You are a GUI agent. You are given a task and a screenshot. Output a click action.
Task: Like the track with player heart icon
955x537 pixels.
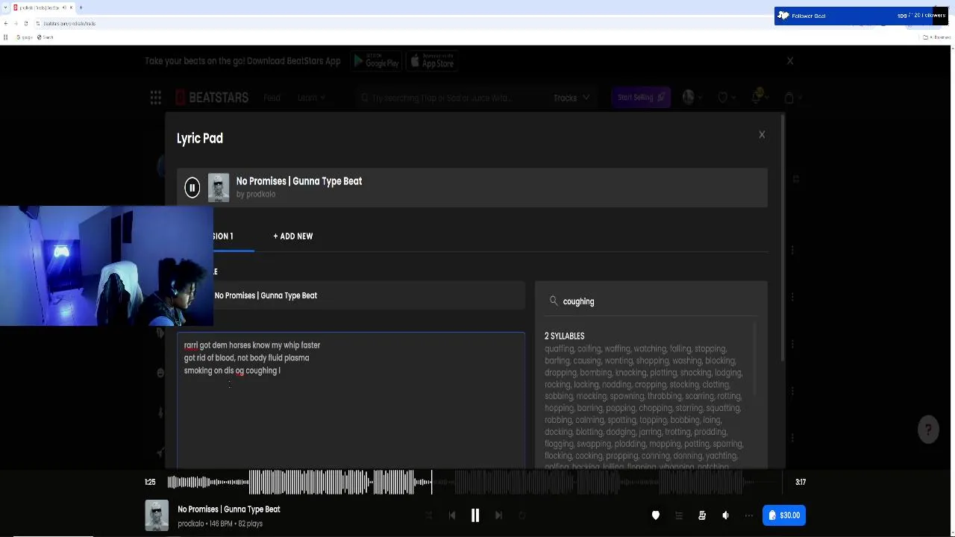(655, 515)
